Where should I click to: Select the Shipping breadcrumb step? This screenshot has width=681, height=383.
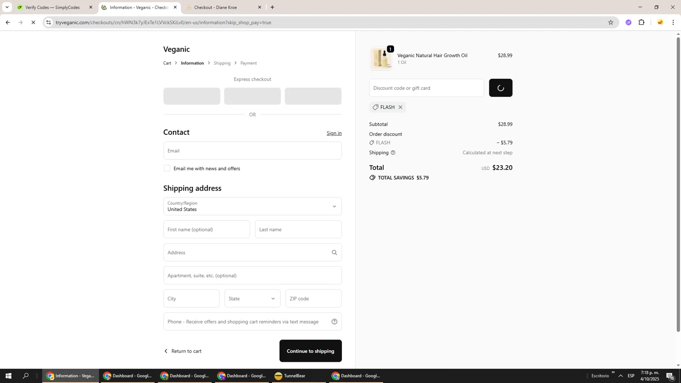(222, 63)
